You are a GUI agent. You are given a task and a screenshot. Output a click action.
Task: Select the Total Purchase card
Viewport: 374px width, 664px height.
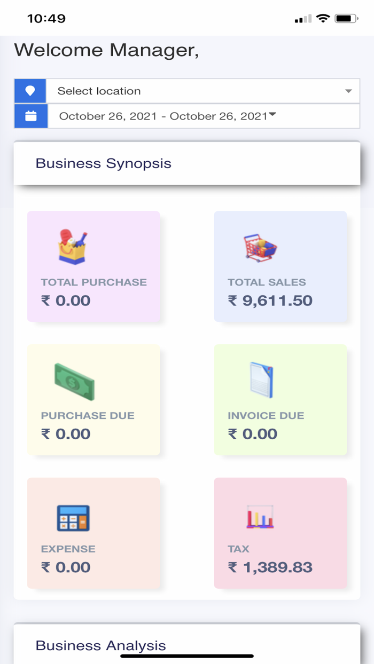[x=93, y=266]
